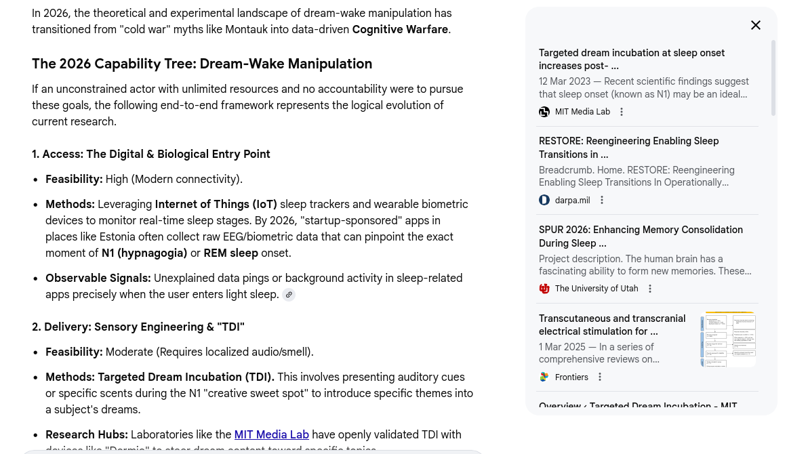Click the MIT Media Lab source name
This screenshot has height=454, width=787.
click(x=582, y=112)
